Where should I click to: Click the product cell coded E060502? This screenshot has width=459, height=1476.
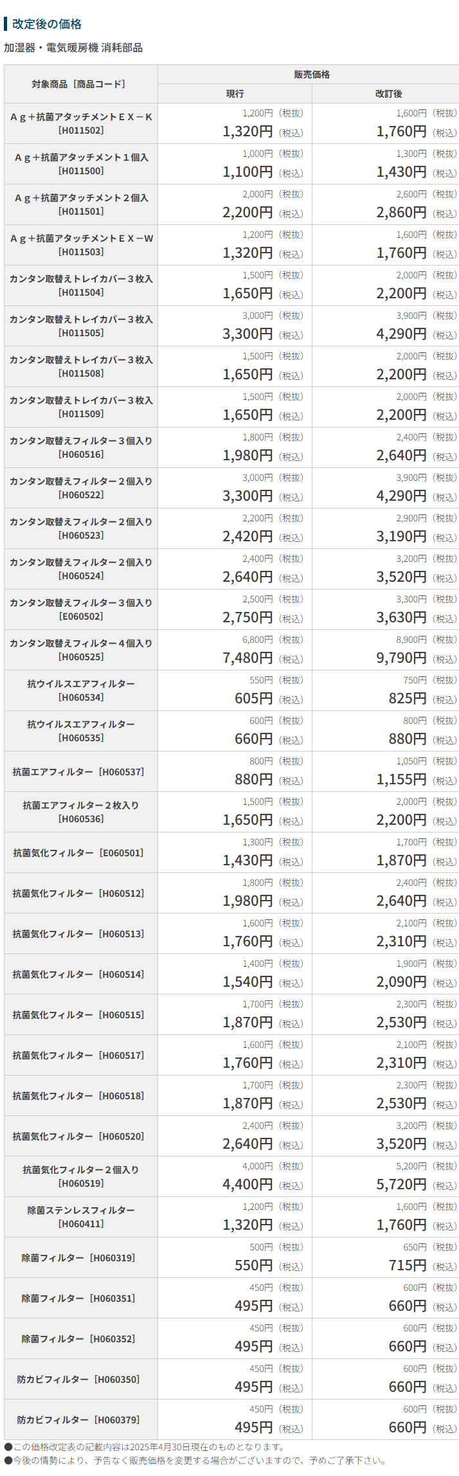point(81,609)
